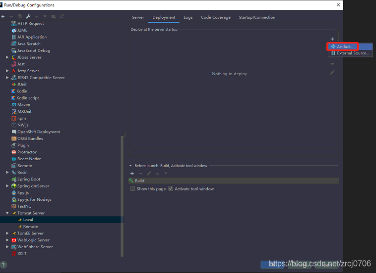This screenshot has height=273, width=376.
Task: Click the Remove Configuration minus icon
Action: [x=11, y=16]
